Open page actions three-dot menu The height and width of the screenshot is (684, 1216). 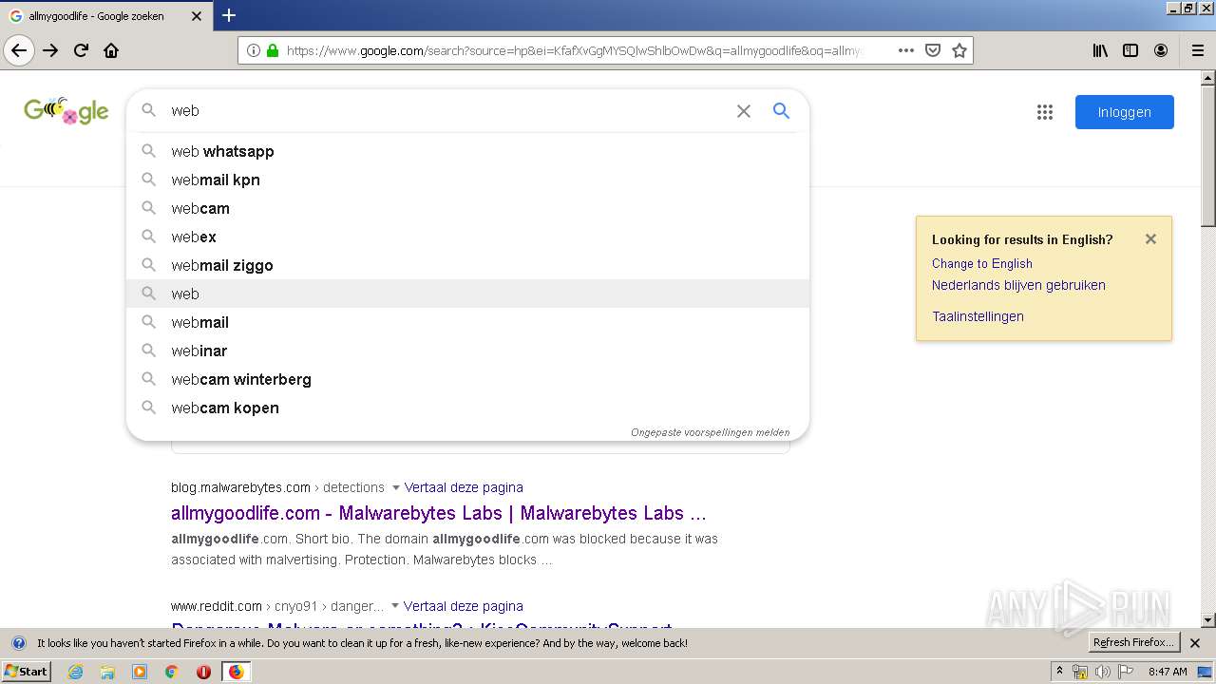(x=906, y=50)
